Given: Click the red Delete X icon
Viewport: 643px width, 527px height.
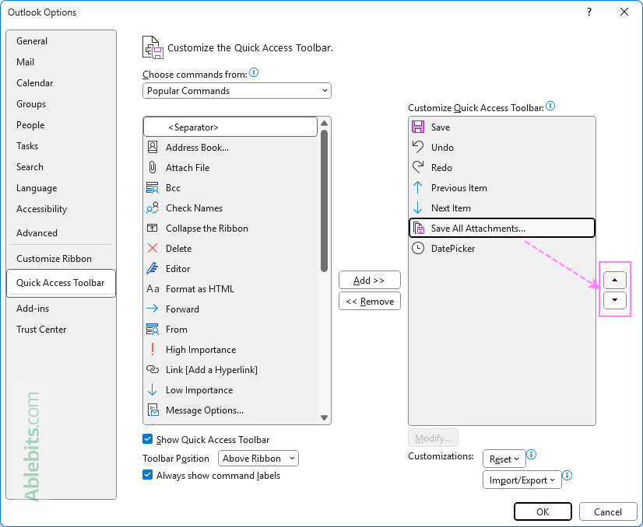Looking at the screenshot, I should [153, 248].
